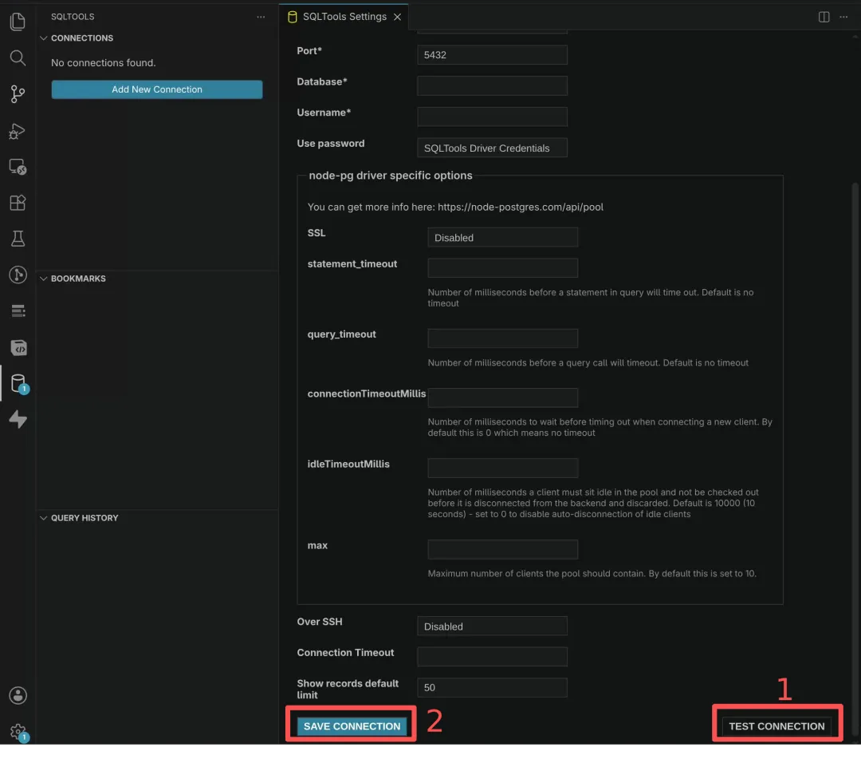Image resolution: width=861 pixels, height=767 pixels.
Task: Open Extensions view icon
Action: pos(18,203)
